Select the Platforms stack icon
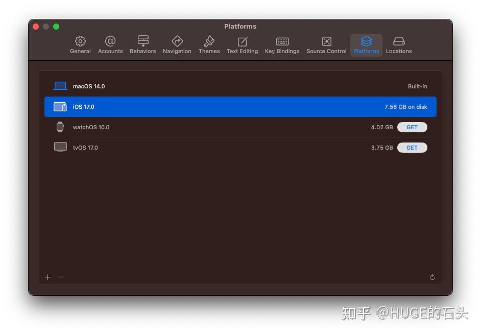The height and width of the screenshot is (333, 481). tap(366, 41)
